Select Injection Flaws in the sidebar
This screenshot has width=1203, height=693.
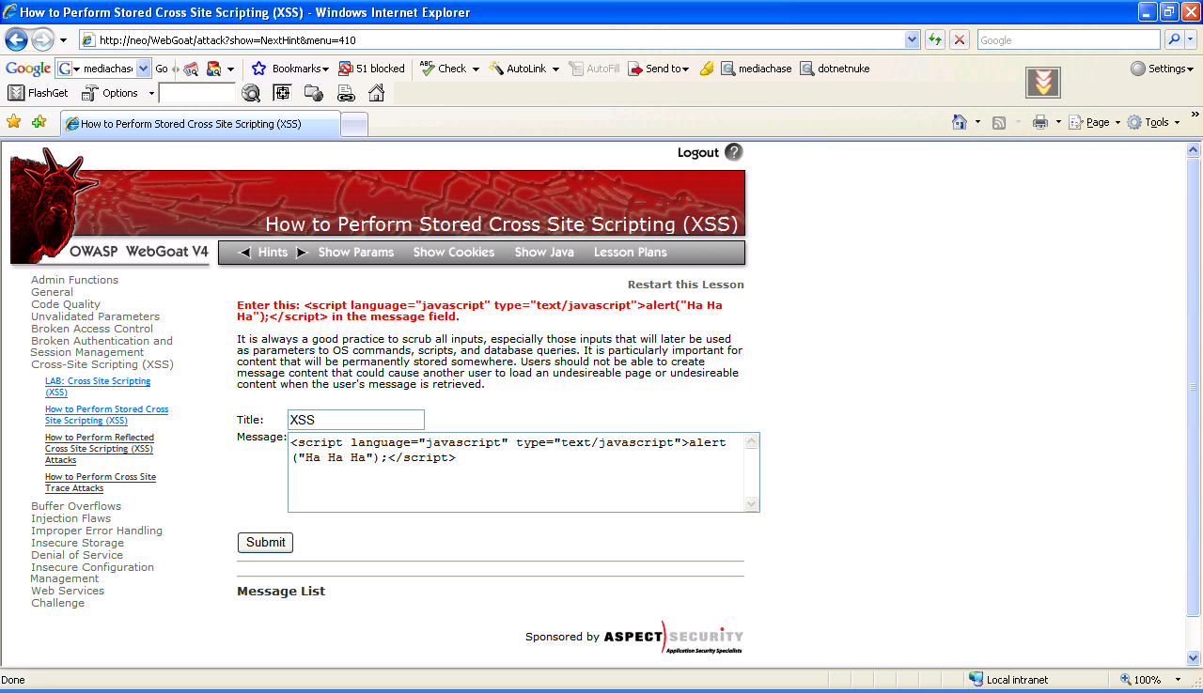pos(70,518)
